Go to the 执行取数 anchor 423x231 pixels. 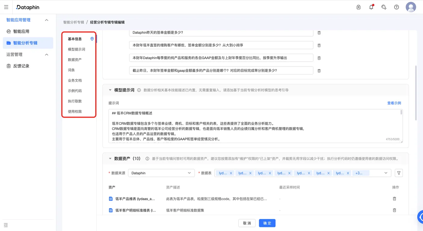click(x=75, y=101)
